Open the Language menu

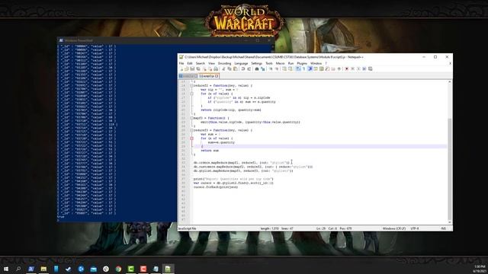(x=241, y=63)
